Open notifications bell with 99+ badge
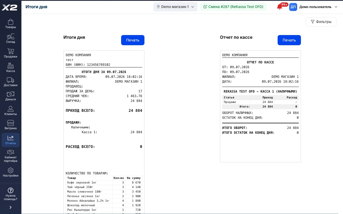Image resolution: width=343 pixels, height=214 pixels. (x=279, y=7)
